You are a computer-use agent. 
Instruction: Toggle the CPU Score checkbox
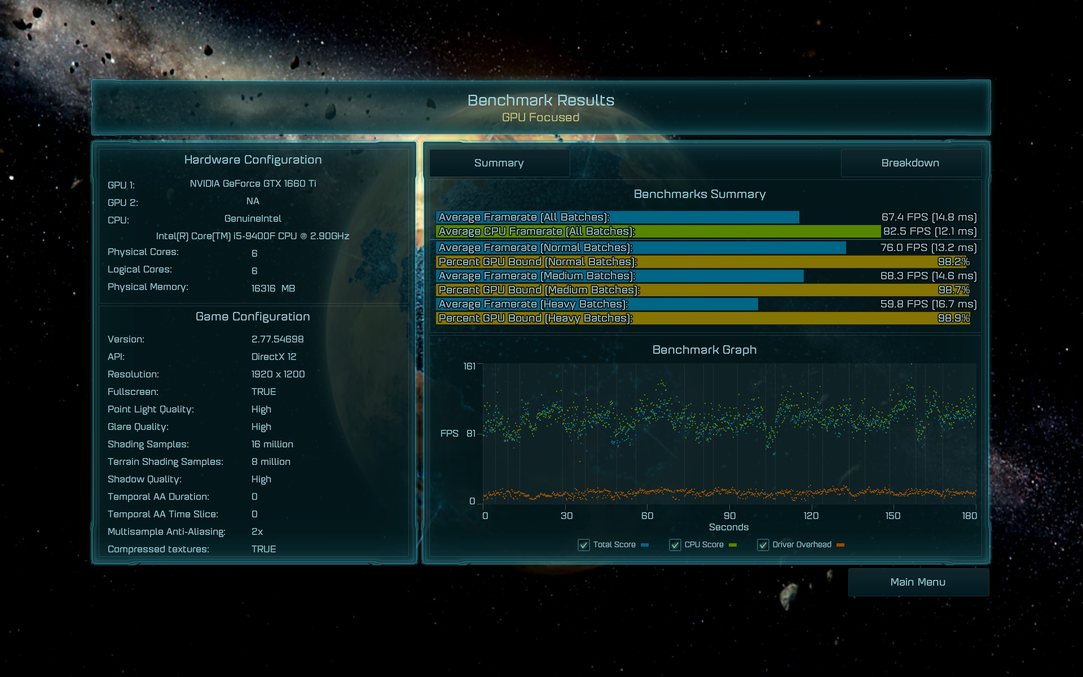coord(675,545)
